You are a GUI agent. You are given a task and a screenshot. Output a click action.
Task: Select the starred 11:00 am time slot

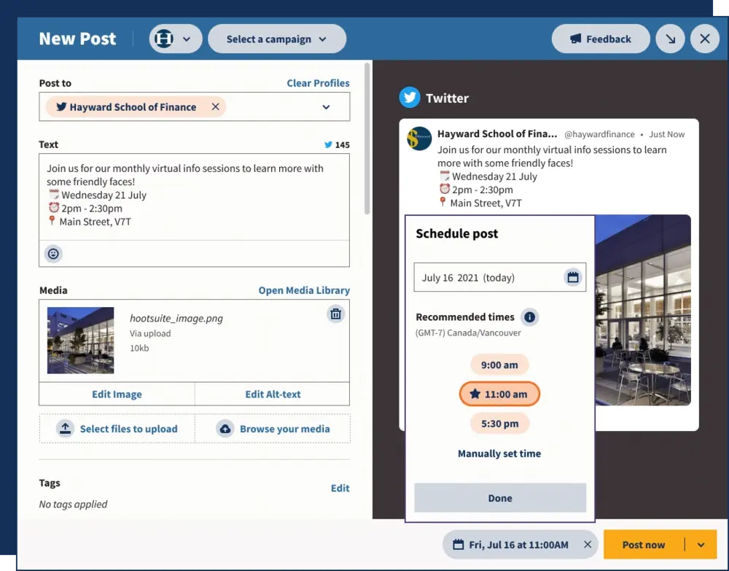coord(499,394)
